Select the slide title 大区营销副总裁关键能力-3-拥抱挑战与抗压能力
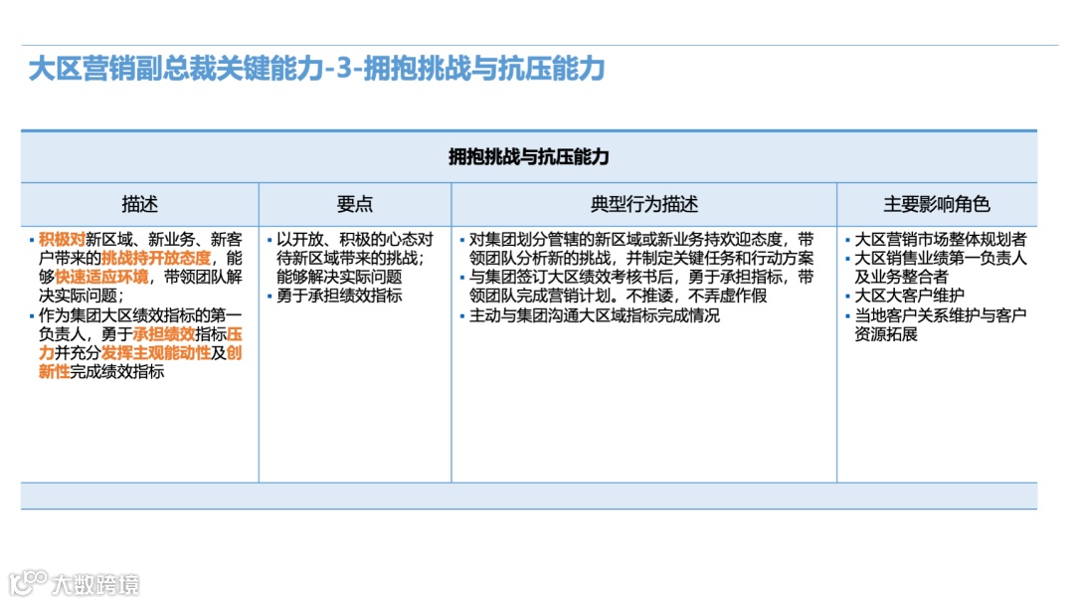This screenshot has height=604, width=1074. (316, 69)
